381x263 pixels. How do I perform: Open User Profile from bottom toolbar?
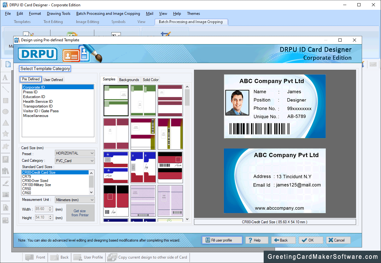88,257
